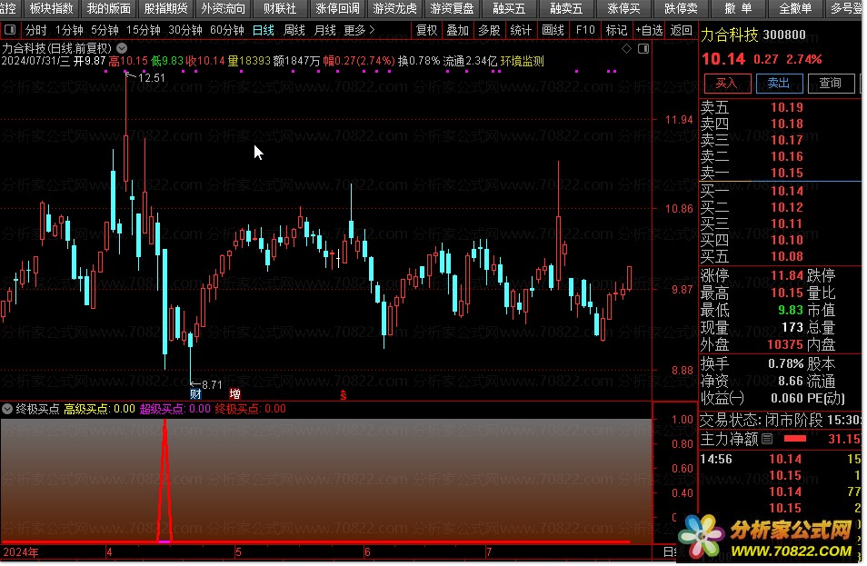Click the 融买五 button

click(x=509, y=8)
